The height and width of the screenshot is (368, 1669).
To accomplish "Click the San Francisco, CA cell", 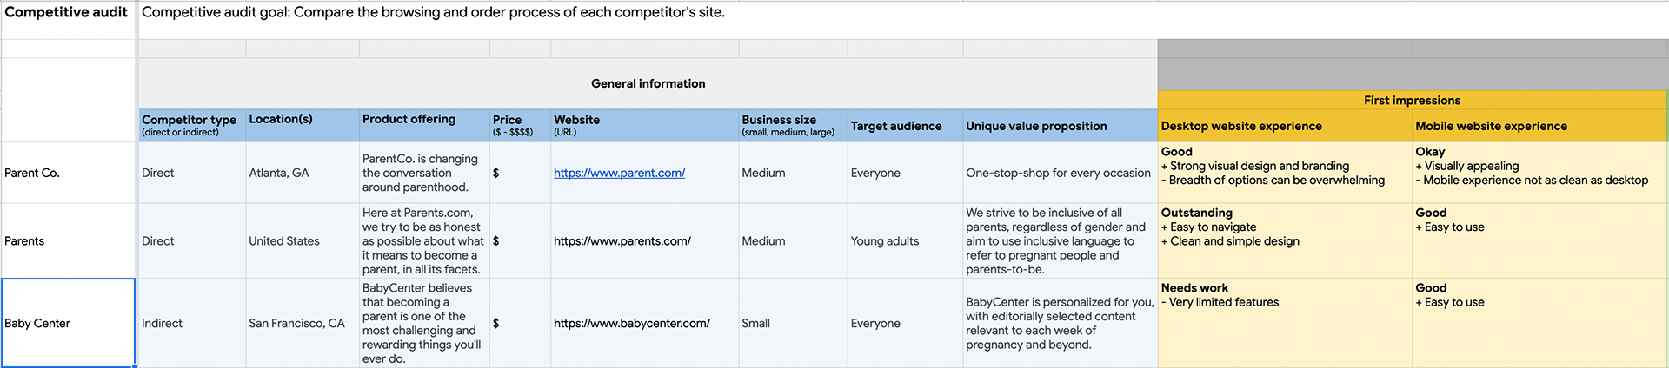I will click(x=303, y=323).
